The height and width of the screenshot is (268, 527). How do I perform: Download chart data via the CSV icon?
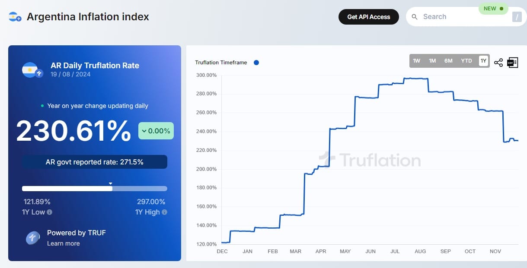coord(512,62)
